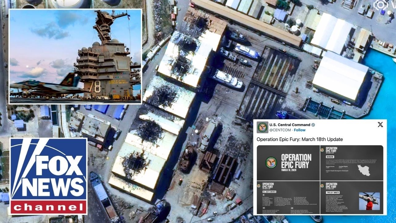Open the CENTCOM profile avatar

(x=262, y=127)
